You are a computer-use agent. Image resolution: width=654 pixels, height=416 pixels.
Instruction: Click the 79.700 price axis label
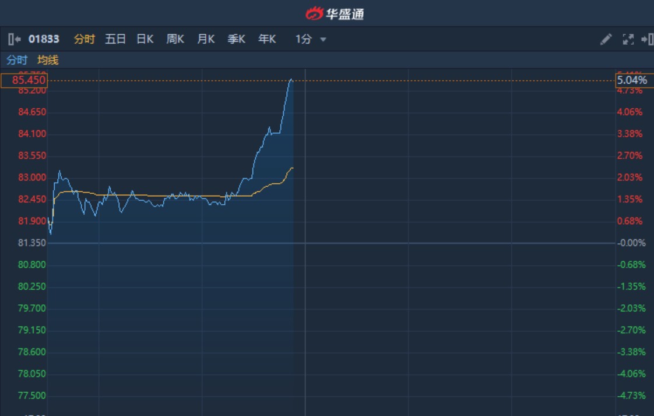(32, 308)
